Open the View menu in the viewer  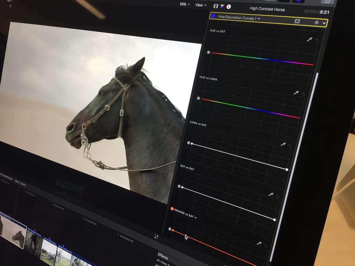tap(201, 5)
